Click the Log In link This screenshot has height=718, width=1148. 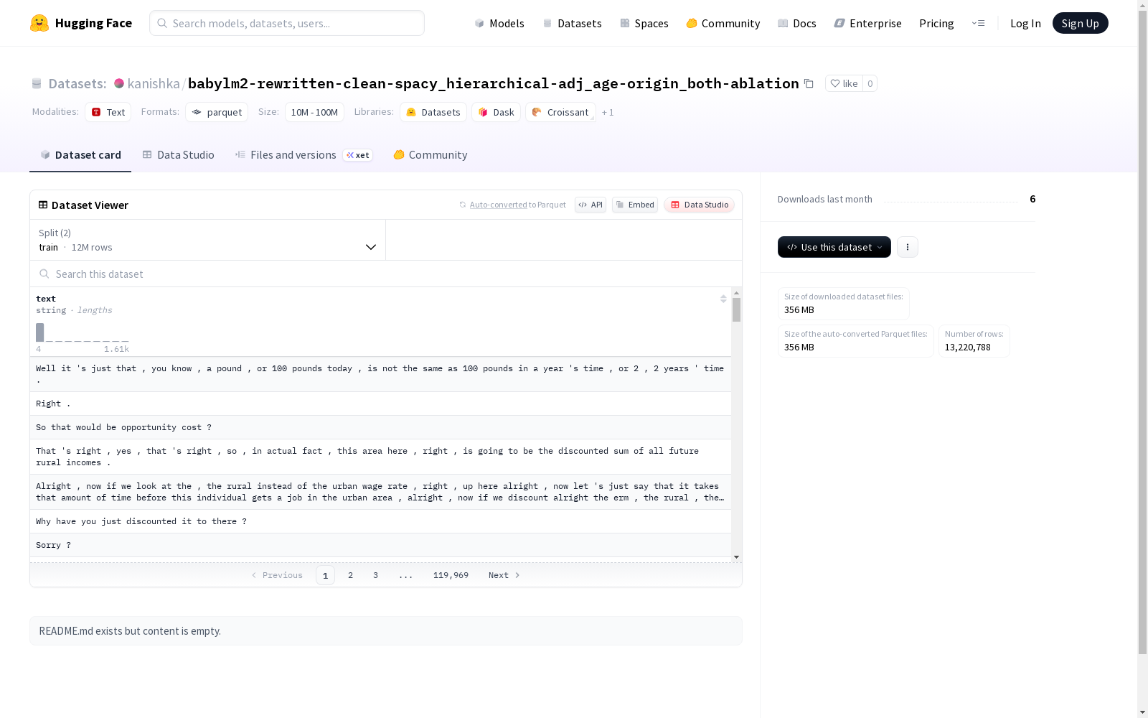(1025, 23)
